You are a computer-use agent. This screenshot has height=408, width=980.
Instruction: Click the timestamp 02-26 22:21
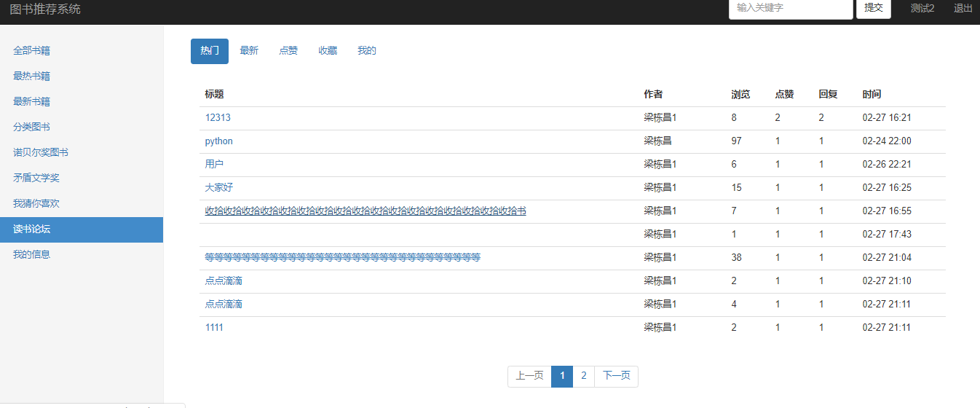[887, 164]
